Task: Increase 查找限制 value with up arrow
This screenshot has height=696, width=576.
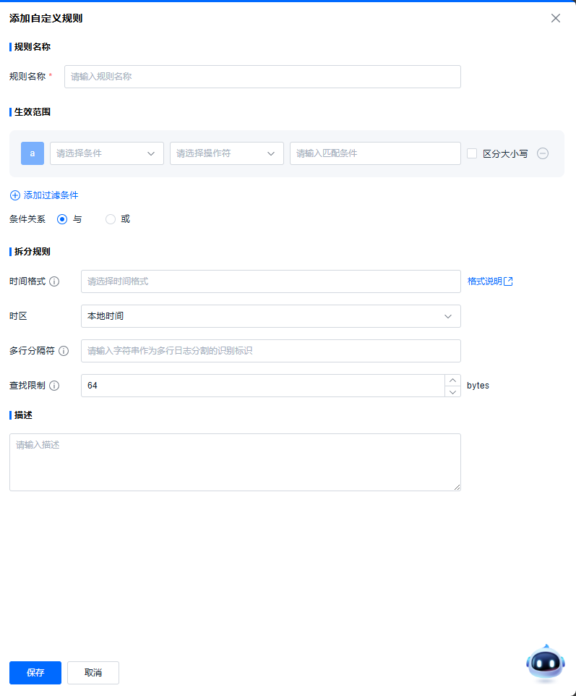Action: (x=452, y=380)
